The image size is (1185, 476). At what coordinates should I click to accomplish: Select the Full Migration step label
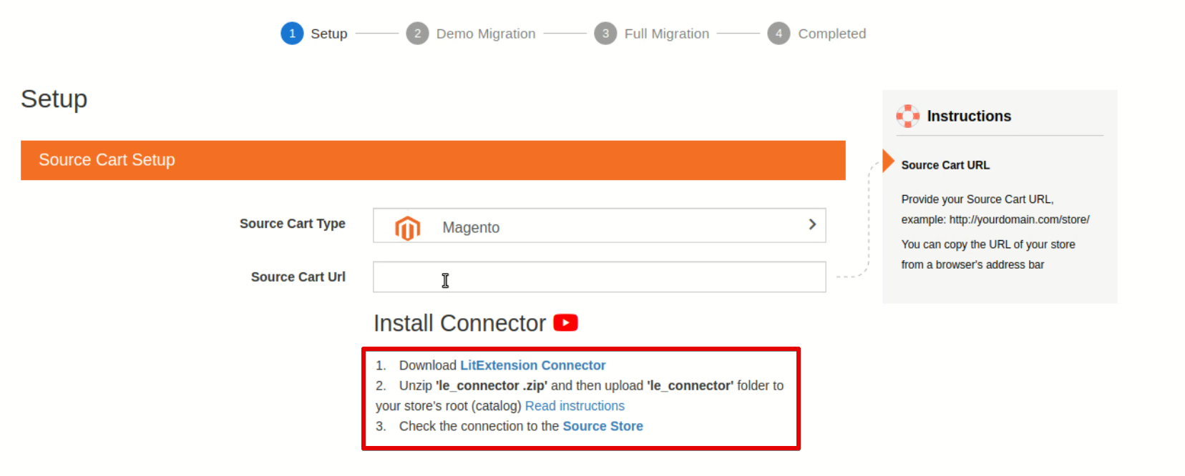[x=667, y=34]
